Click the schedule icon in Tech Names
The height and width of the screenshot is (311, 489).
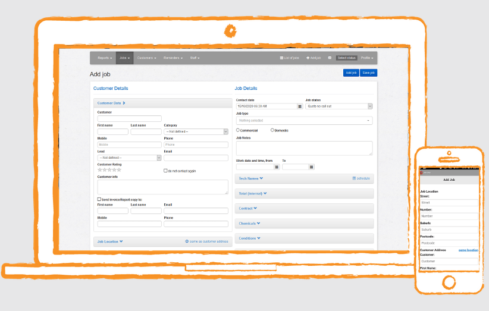tap(354, 178)
